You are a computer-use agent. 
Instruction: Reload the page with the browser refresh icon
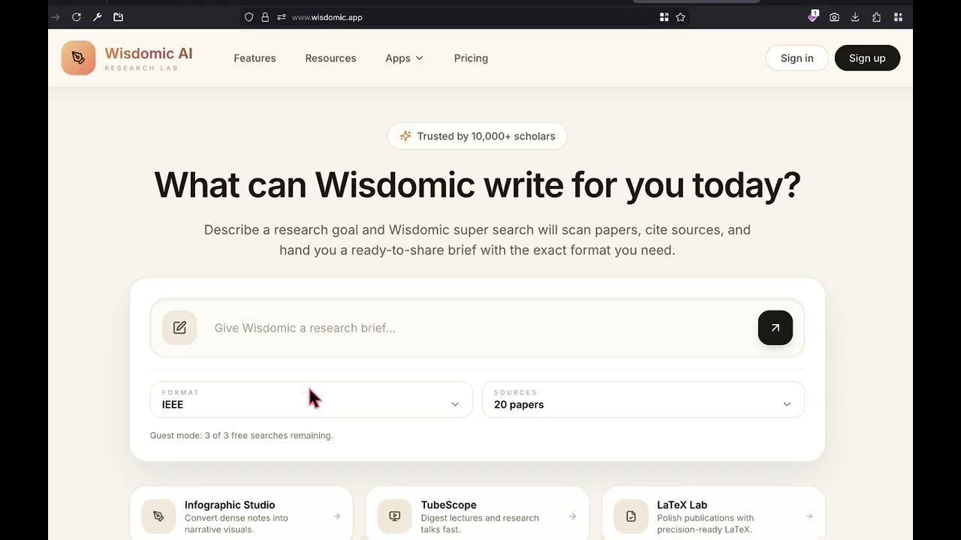point(77,16)
